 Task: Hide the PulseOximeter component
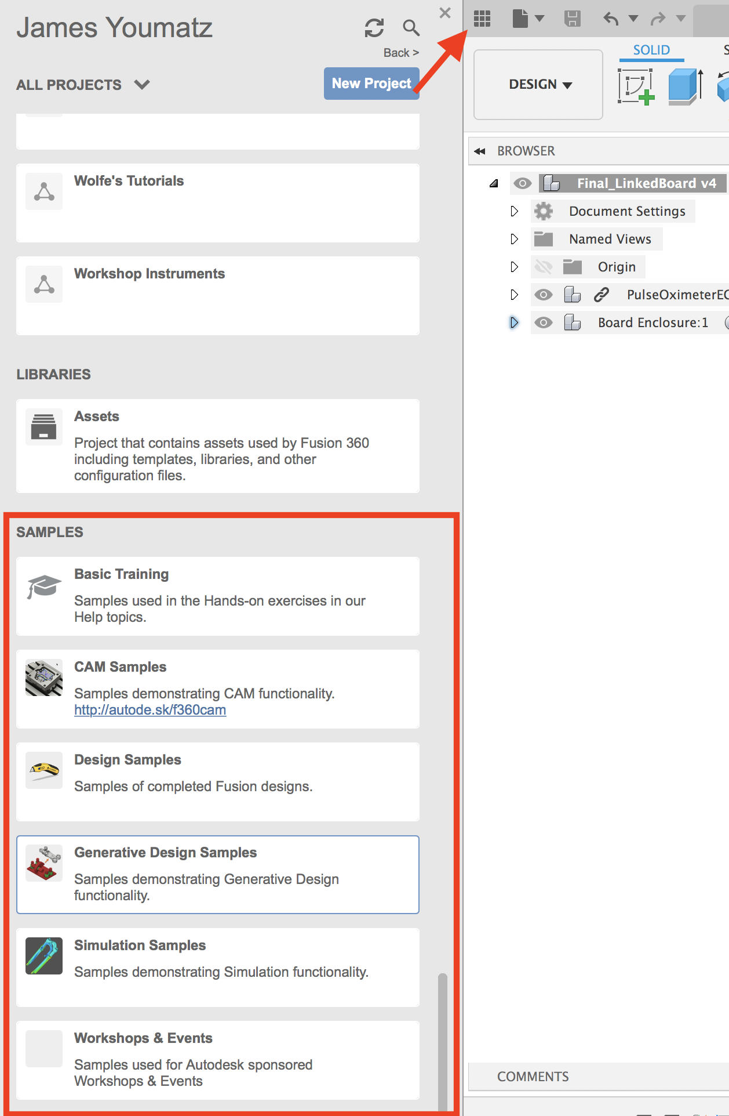544,295
